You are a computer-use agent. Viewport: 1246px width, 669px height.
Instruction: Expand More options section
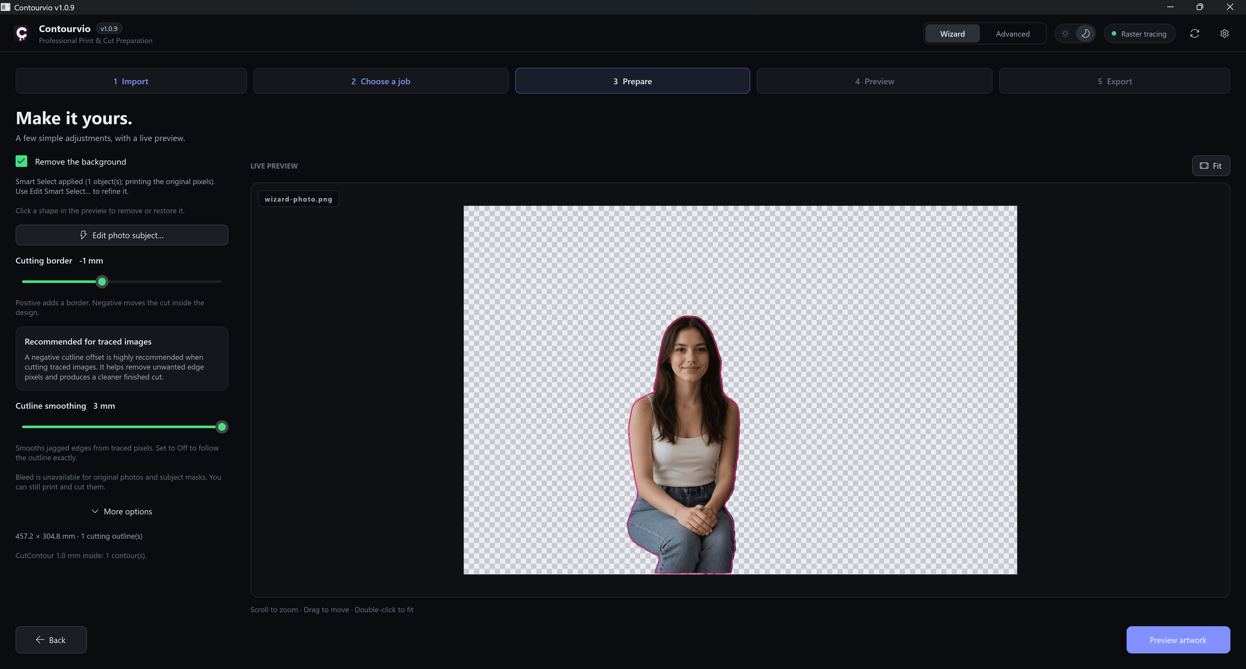(x=122, y=511)
